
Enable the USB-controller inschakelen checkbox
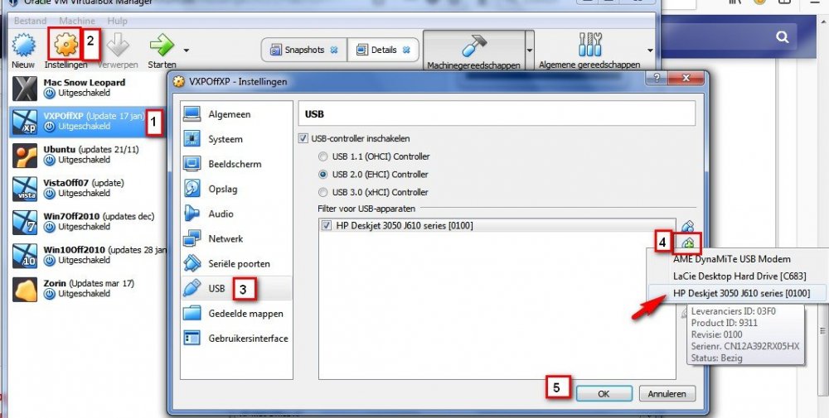pos(303,139)
